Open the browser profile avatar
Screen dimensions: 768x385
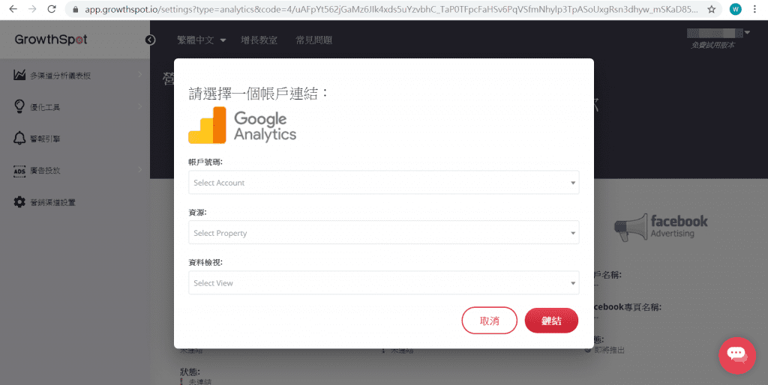(735, 9)
